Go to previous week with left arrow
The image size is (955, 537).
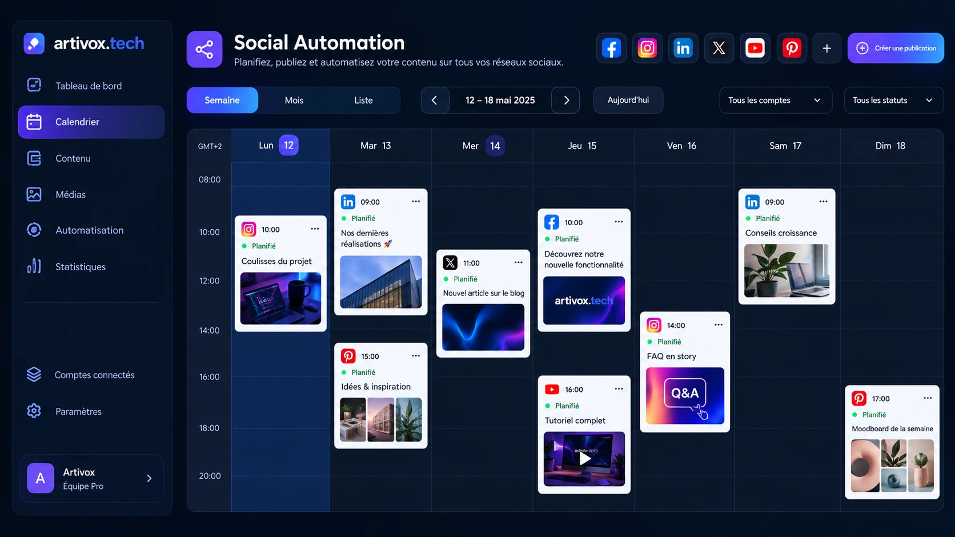coord(435,100)
